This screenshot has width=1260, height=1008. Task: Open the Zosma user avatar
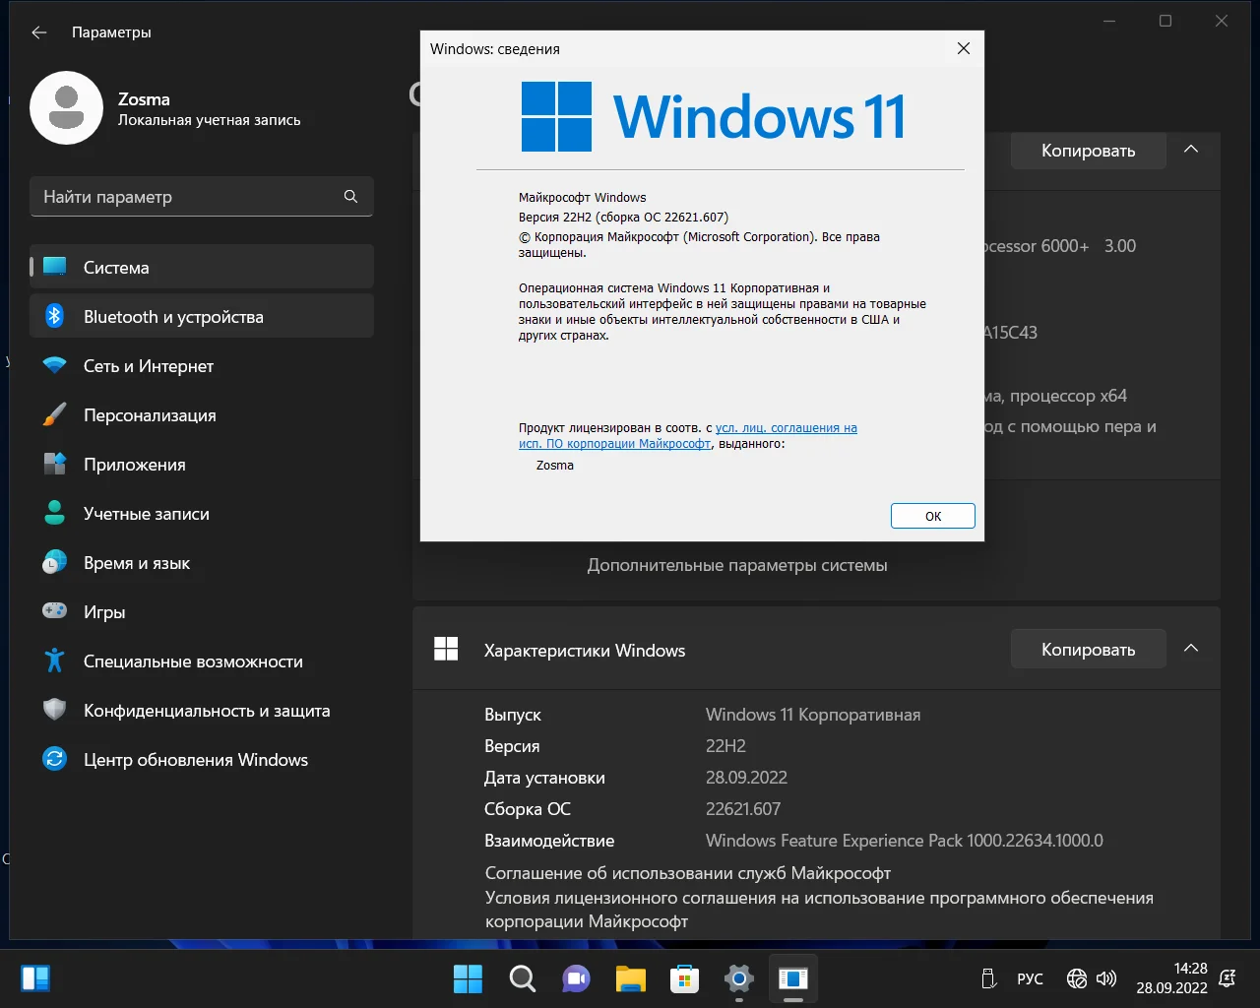(66, 107)
